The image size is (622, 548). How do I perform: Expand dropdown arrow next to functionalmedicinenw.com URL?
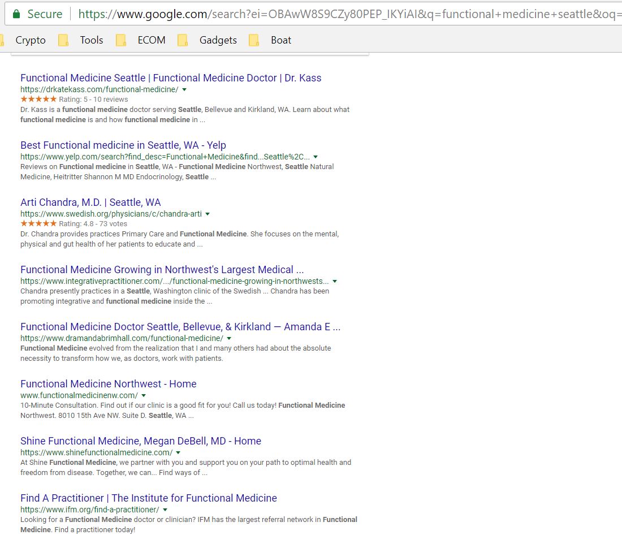[x=144, y=396]
